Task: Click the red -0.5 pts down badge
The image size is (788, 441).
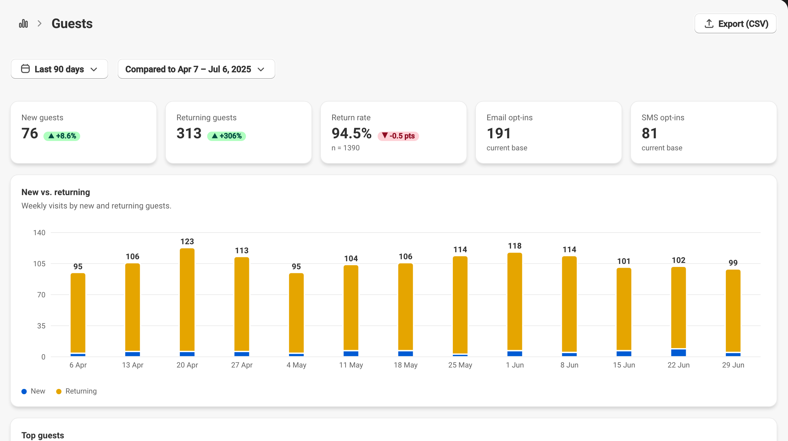Action: (398, 136)
